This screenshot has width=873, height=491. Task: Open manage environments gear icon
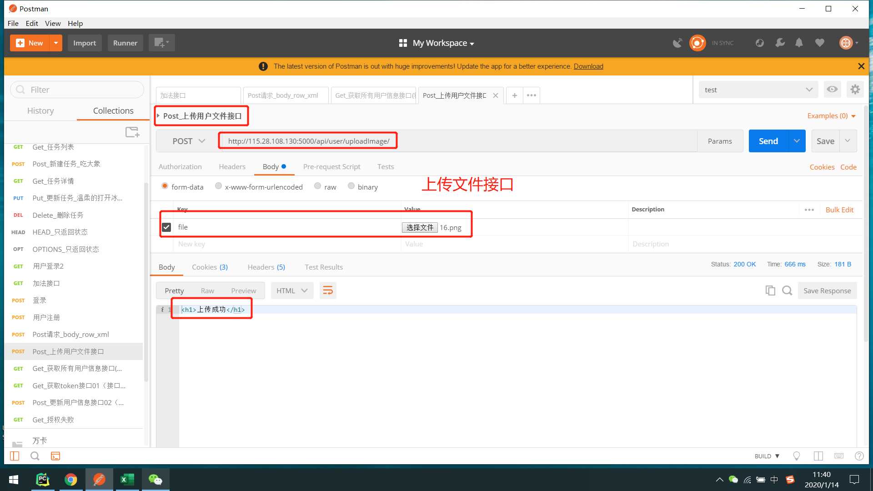click(x=855, y=90)
